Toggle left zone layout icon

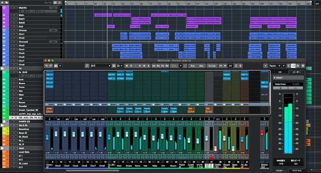(289, 65)
